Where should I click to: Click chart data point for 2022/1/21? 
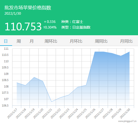52,102
